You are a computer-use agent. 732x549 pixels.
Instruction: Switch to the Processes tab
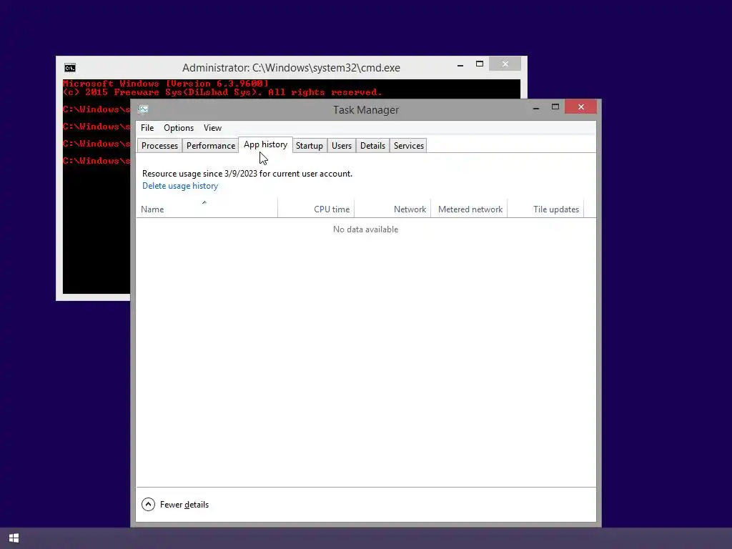pyautogui.click(x=159, y=146)
